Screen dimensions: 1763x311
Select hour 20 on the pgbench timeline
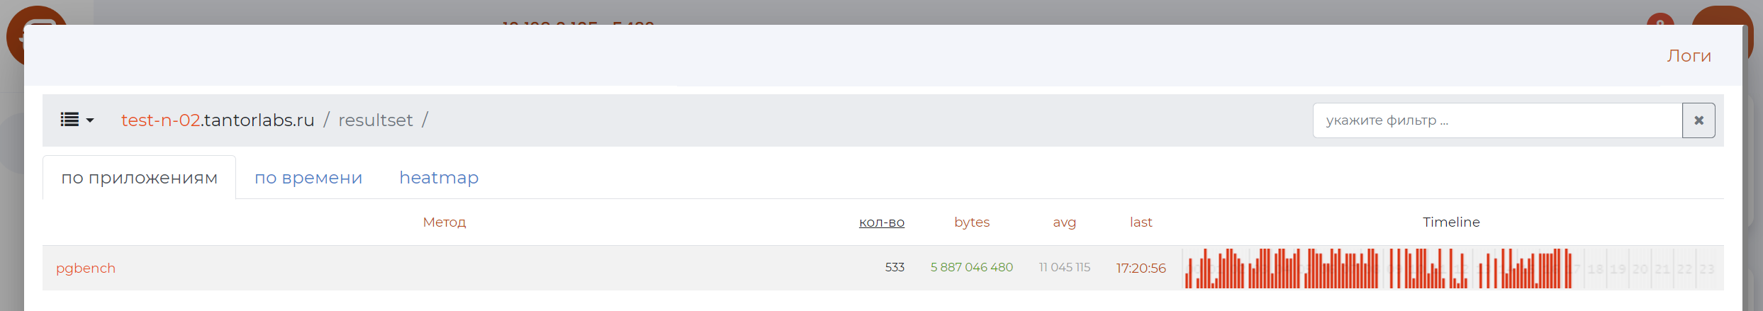point(1640,269)
